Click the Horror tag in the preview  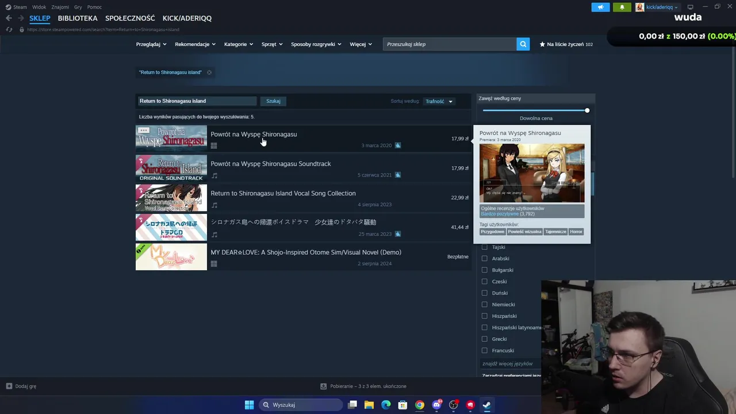(576, 232)
